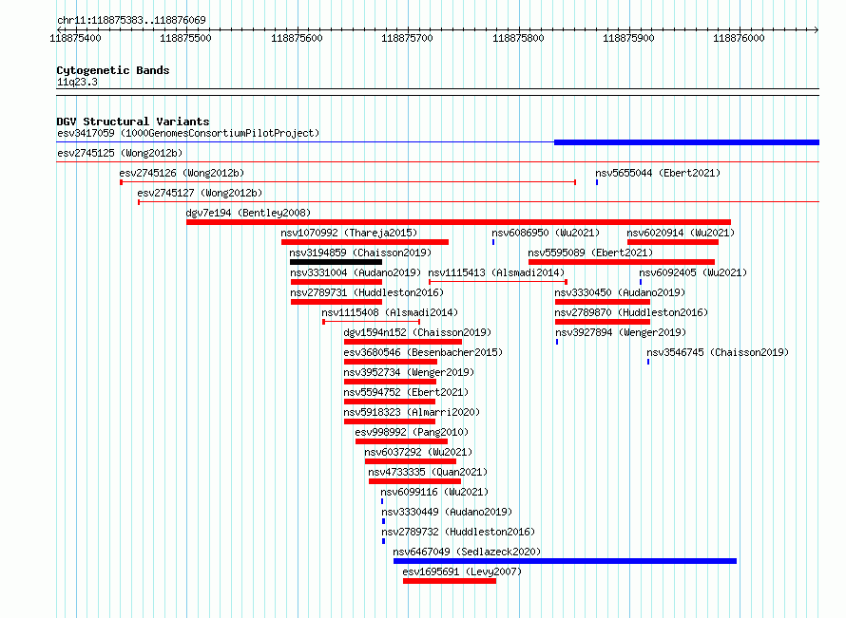Open nsv5594752 (Ebert2021) label
This screenshot has width=846, height=618.
[406, 392]
